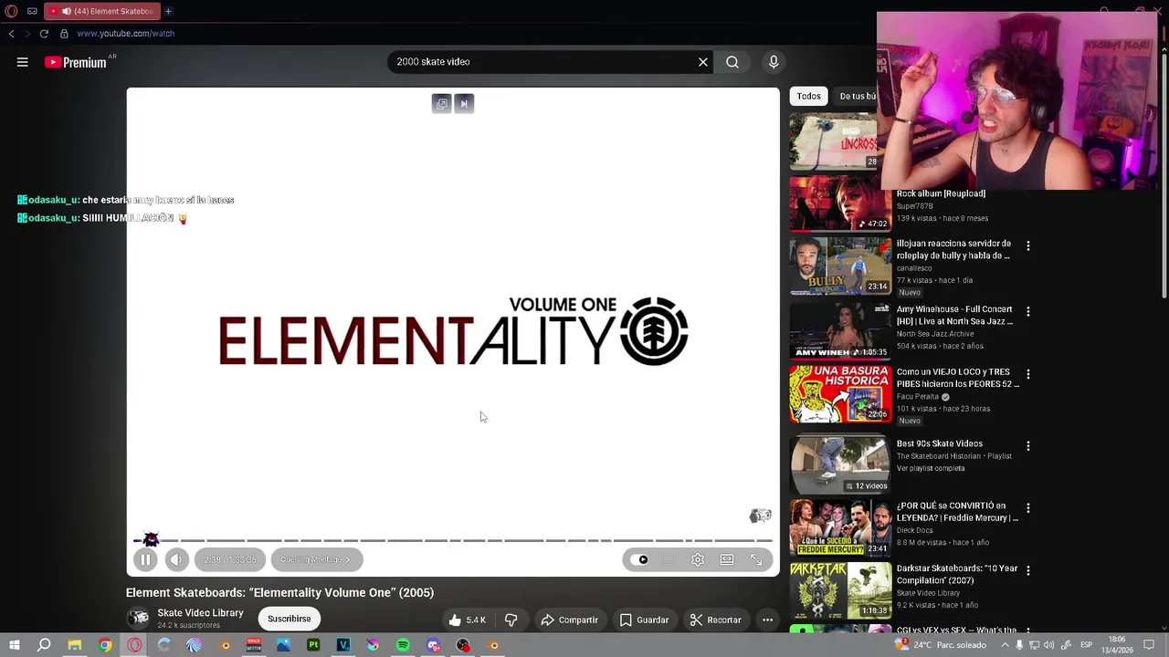Open Spotify from the taskbar
Viewport: 1169px width, 657px height.
point(403,645)
